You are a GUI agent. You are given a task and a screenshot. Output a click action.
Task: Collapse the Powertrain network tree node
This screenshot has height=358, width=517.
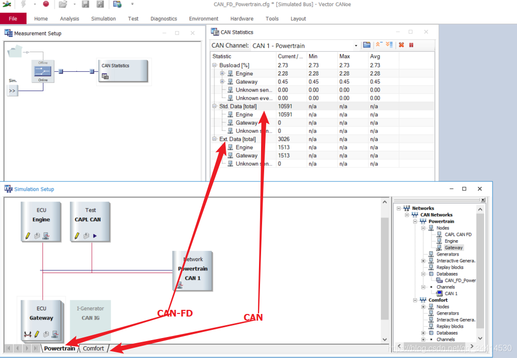[415, 221]
